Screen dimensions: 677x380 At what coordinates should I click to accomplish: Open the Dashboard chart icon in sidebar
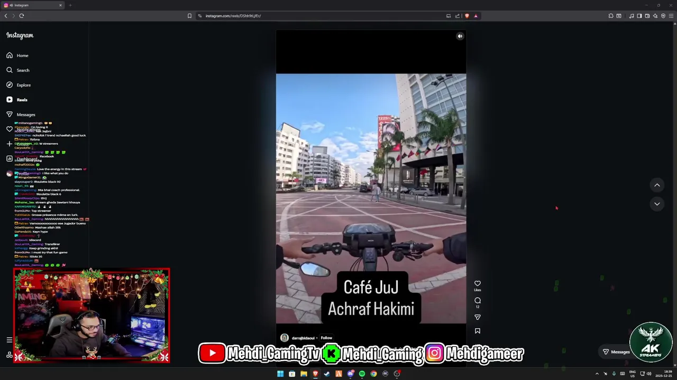point(9,158)
